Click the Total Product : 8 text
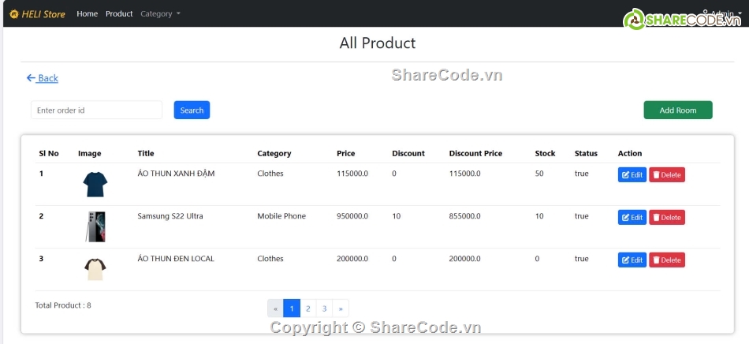The image size is (749, 344). pos(63,305)
